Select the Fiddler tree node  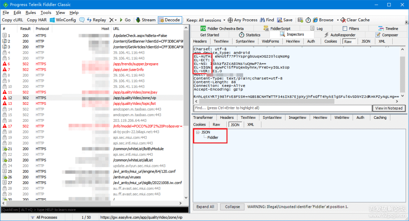click(212, 138)
